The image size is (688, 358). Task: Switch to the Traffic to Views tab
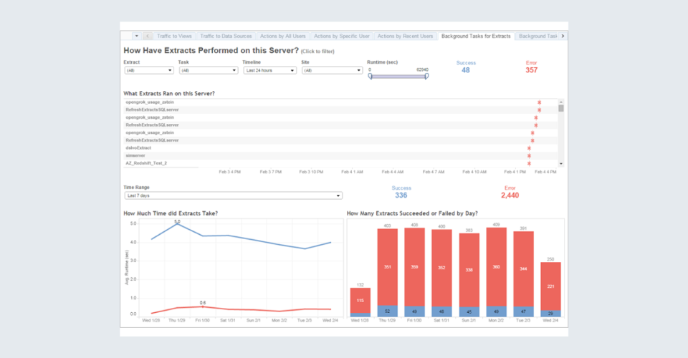click(x=174, y=36)
